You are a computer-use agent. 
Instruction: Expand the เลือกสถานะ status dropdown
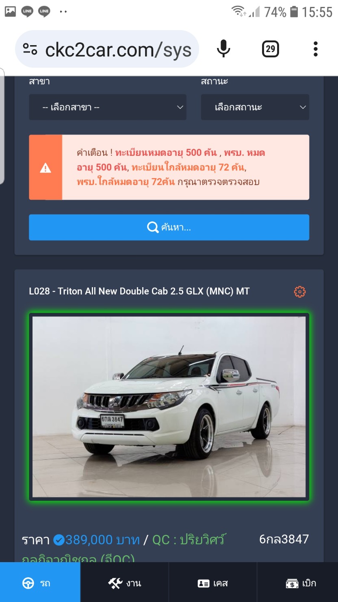coord(255,107)
